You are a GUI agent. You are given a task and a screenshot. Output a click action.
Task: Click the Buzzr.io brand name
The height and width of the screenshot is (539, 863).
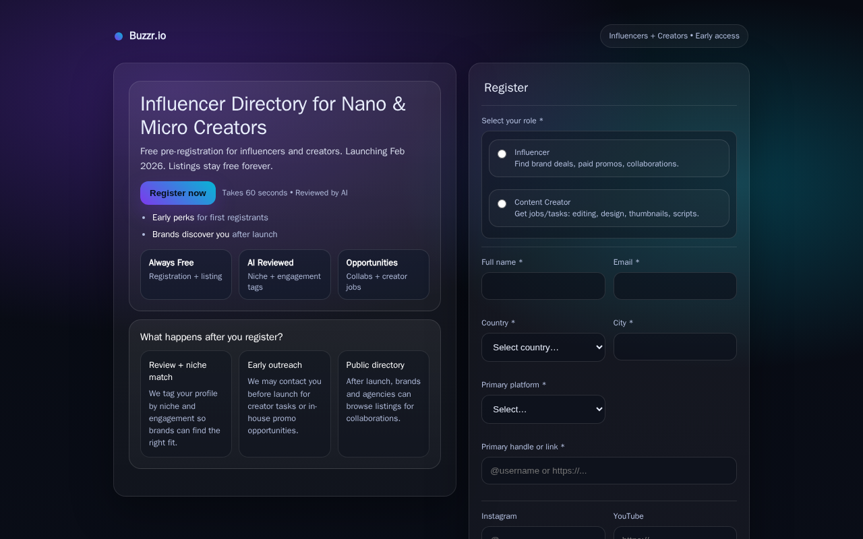[x=148, y=36]
